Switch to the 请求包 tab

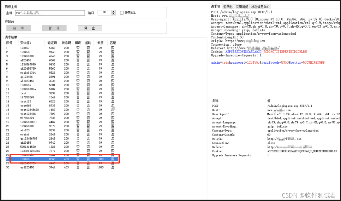pyautogui.click(x=215, y=7)
